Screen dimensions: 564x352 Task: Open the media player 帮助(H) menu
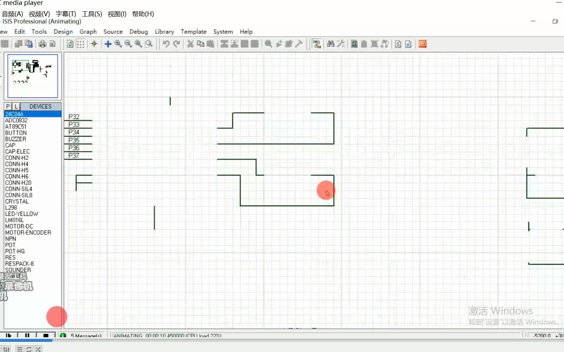click(x=143, y=14)
